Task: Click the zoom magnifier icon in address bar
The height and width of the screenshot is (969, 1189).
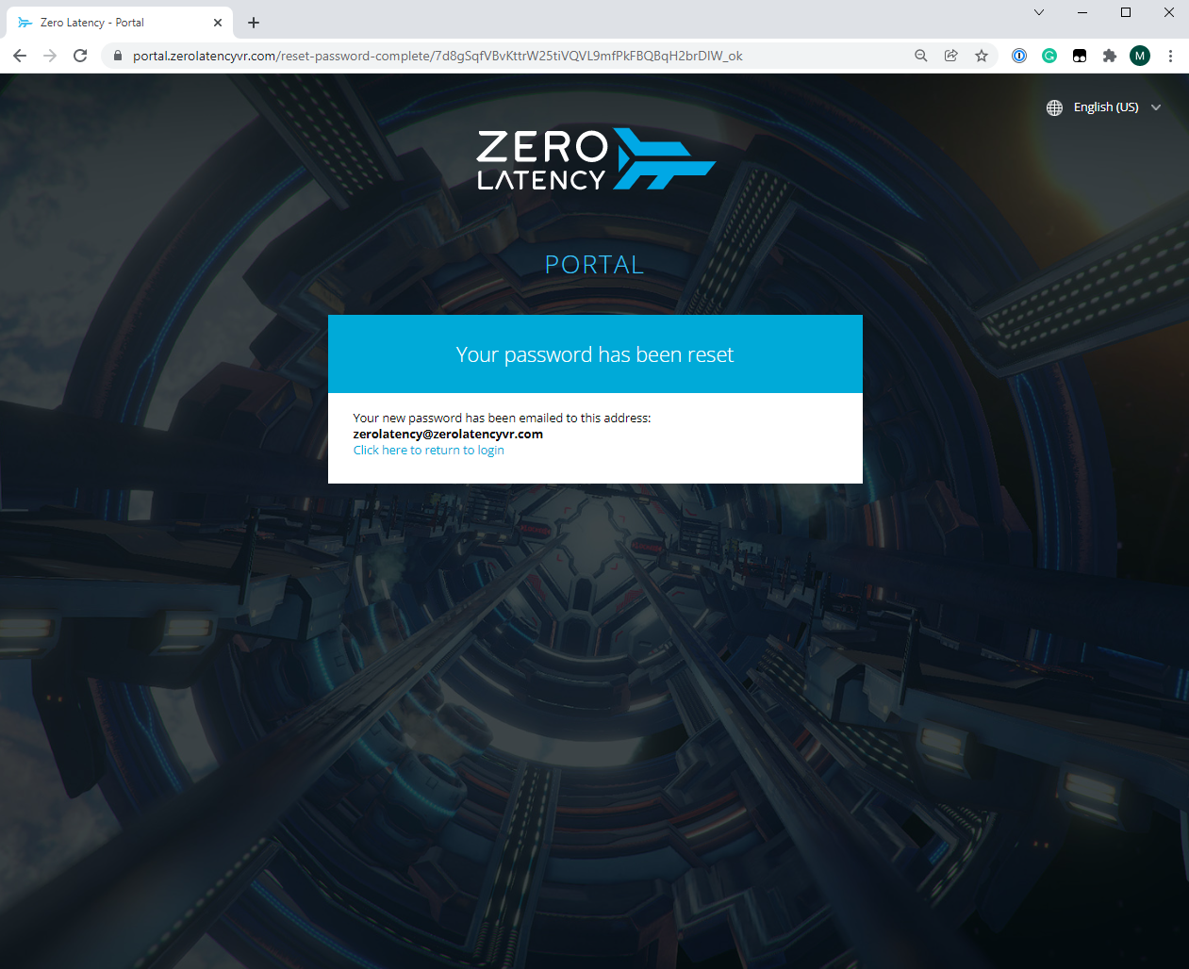Action: pos(921,56)
